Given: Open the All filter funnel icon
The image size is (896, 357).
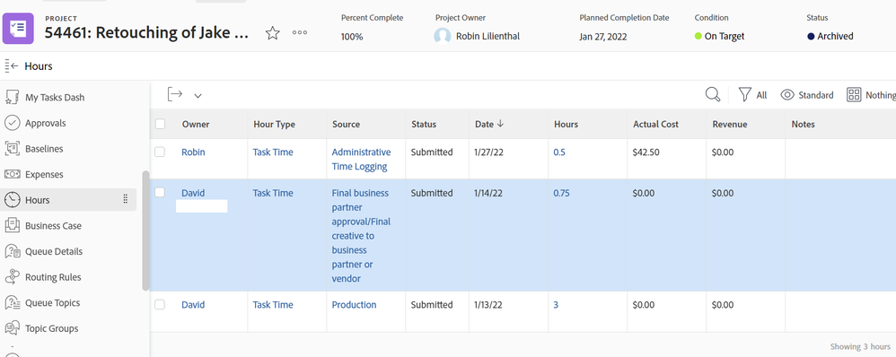Looking at the screenshot, I should (x=744, y=95).
